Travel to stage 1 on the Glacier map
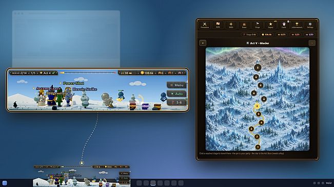This screenshot has width=334, height=187. (258, 147)
